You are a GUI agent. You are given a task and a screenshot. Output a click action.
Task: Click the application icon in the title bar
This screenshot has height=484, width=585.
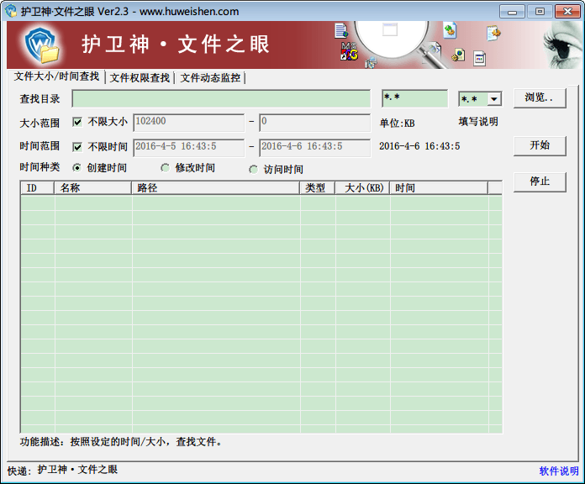[x=11, y=11]
